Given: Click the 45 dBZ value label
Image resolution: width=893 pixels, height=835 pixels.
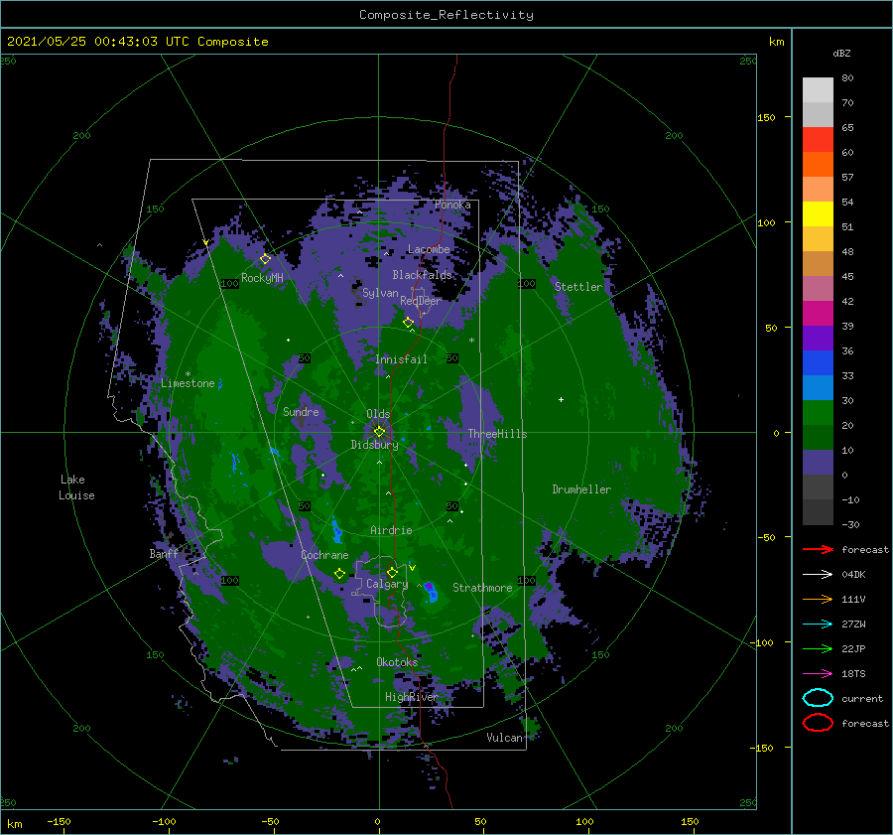Looking at the screenshot, I should (847, 276).
